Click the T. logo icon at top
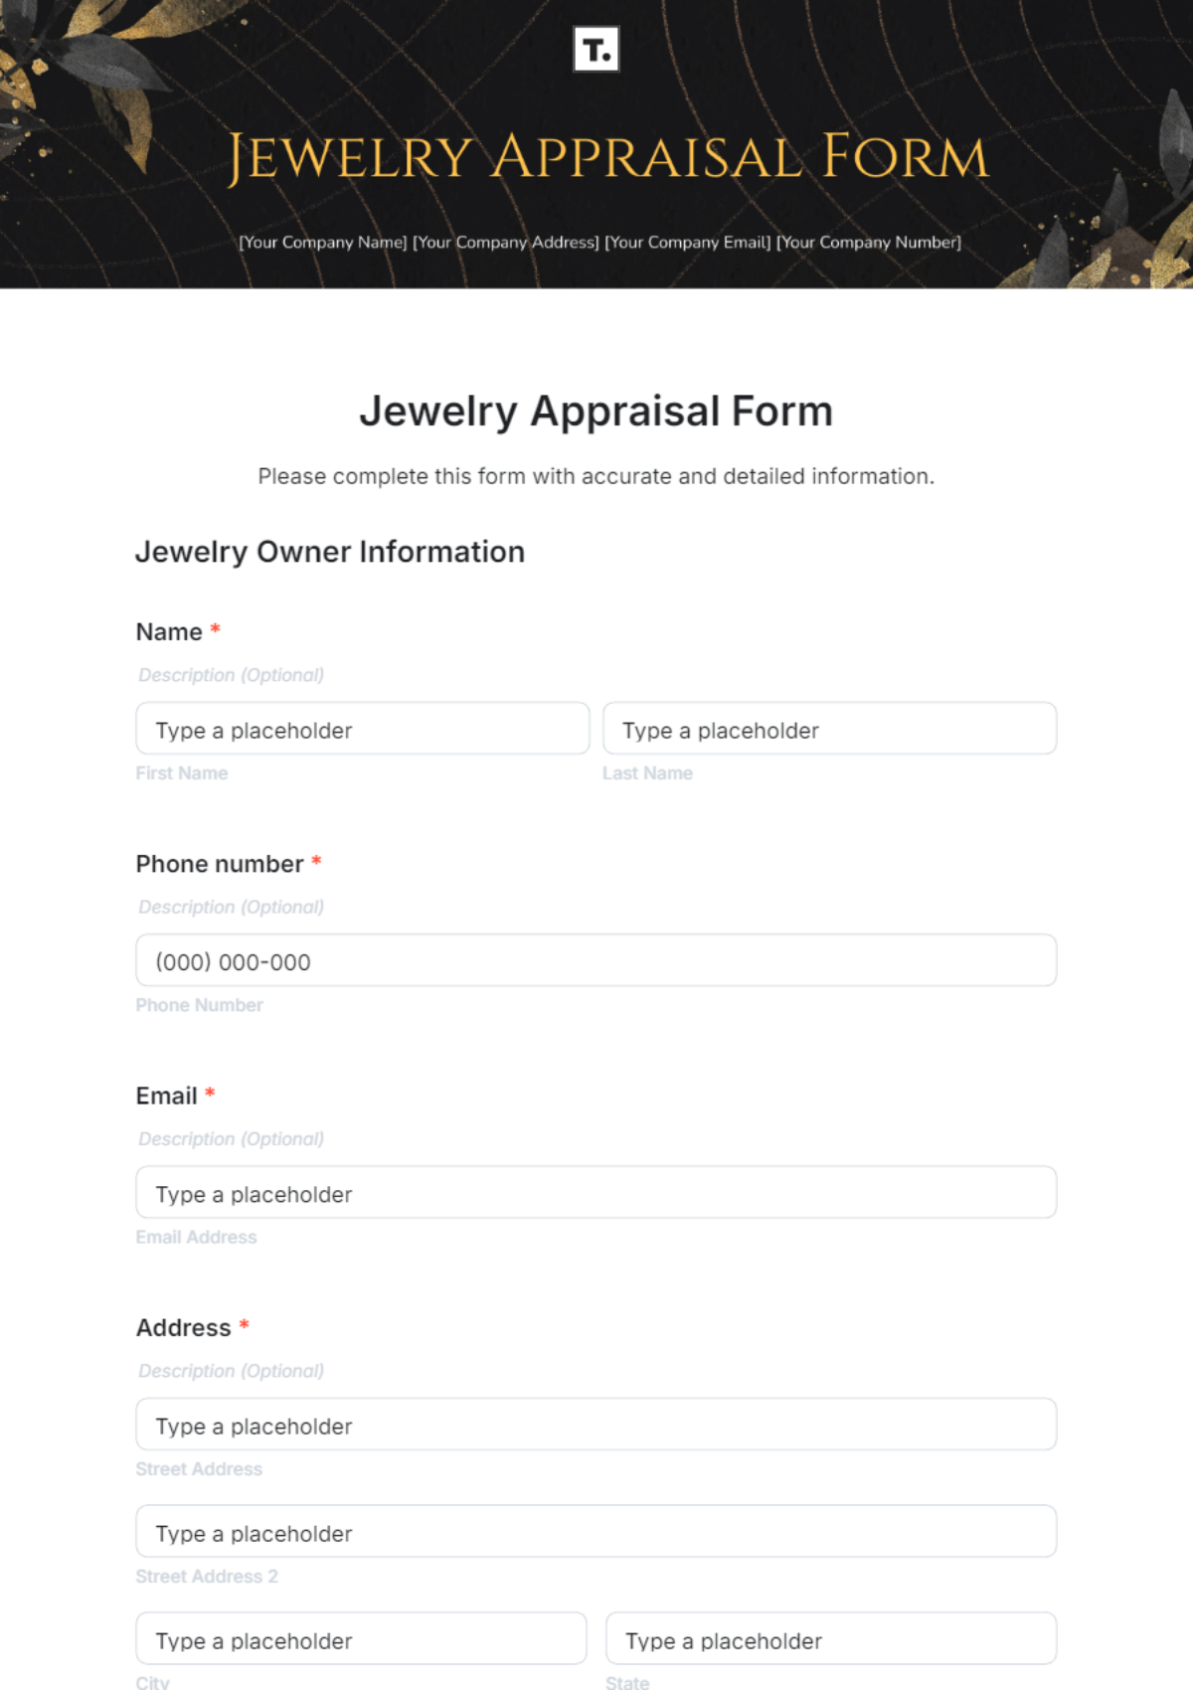Screen dimensions: 1193x1690 (598, 48)
